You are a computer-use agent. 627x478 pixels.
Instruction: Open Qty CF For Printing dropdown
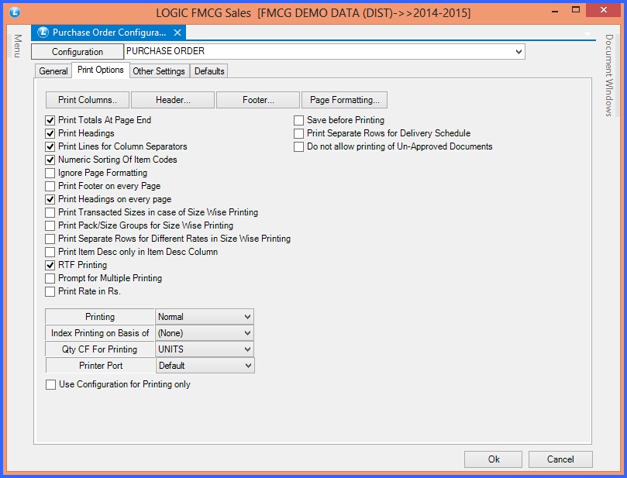(205, 349)
